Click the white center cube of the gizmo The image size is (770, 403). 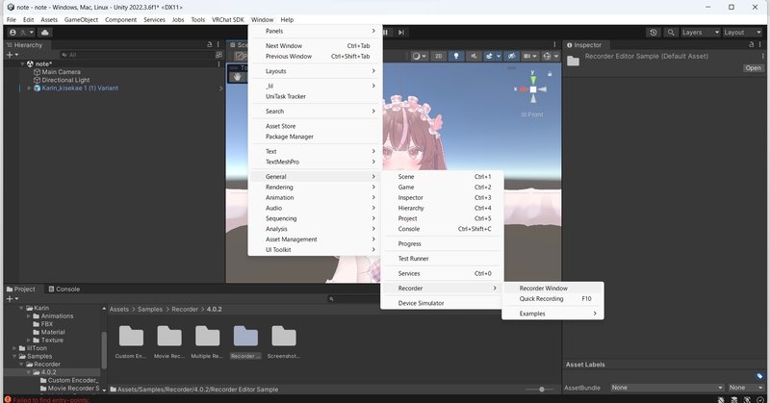(533, 89)
